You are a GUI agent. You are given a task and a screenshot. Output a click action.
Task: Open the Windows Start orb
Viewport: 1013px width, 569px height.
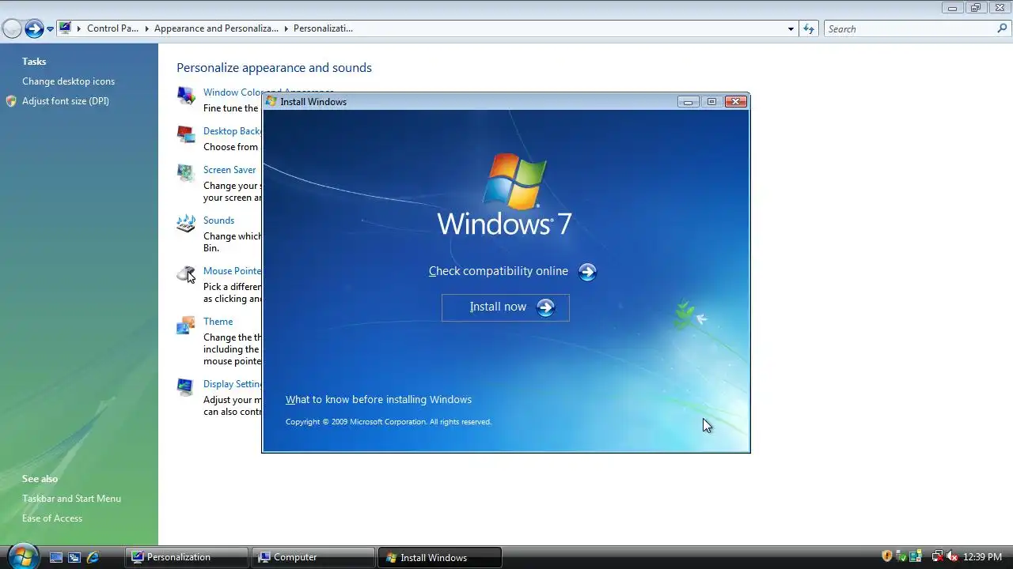[x=21, y=556]
